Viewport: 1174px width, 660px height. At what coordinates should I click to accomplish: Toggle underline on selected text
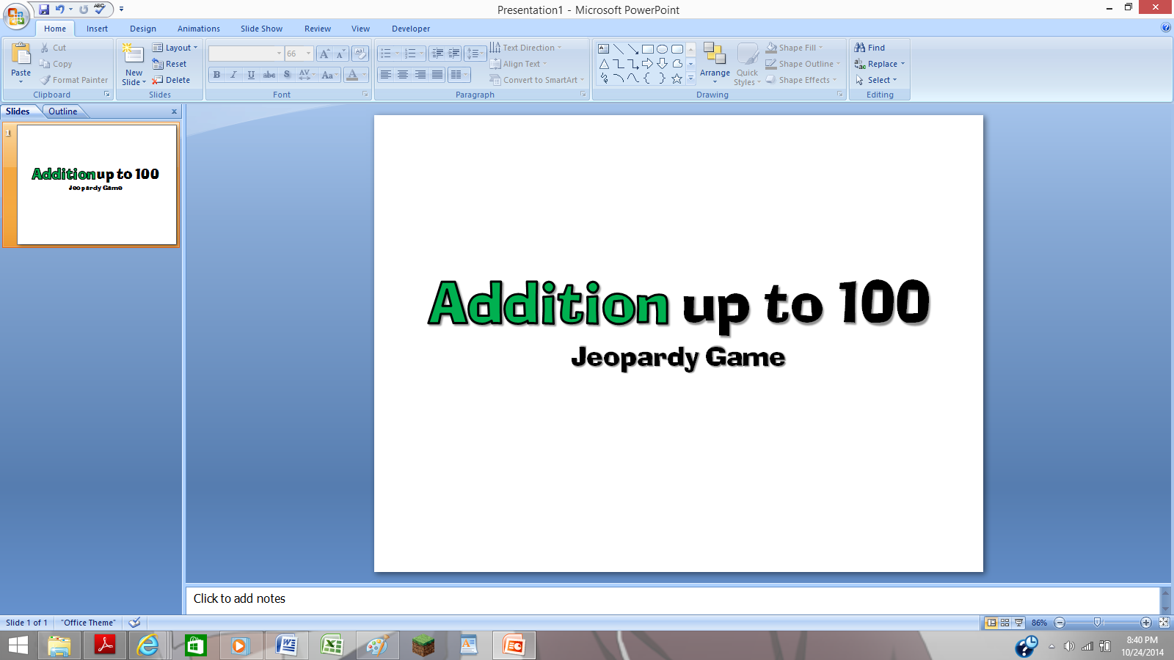[x=250, y=75]
